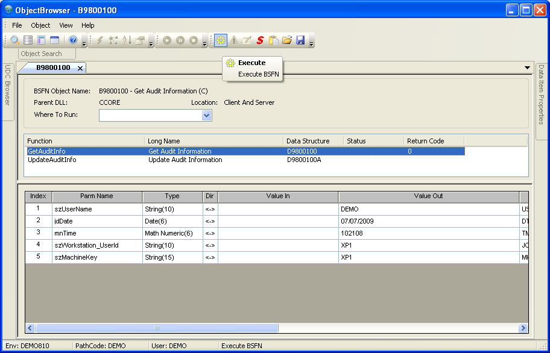Click the Object Search magnifier icon

[14, 40]
